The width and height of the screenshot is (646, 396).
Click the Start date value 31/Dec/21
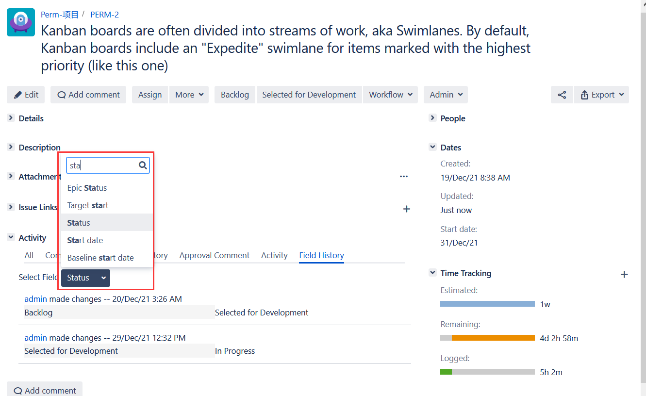point(459,243)
